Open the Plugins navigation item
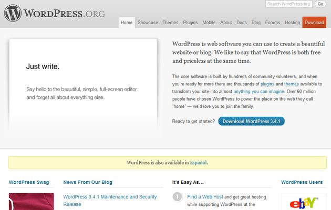The height and width of the screenshot is (210, 331). (190, 23)
